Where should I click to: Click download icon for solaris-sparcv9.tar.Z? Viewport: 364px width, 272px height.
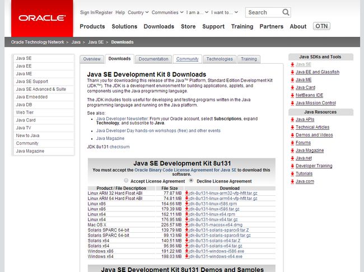click(x=186, y=230)
